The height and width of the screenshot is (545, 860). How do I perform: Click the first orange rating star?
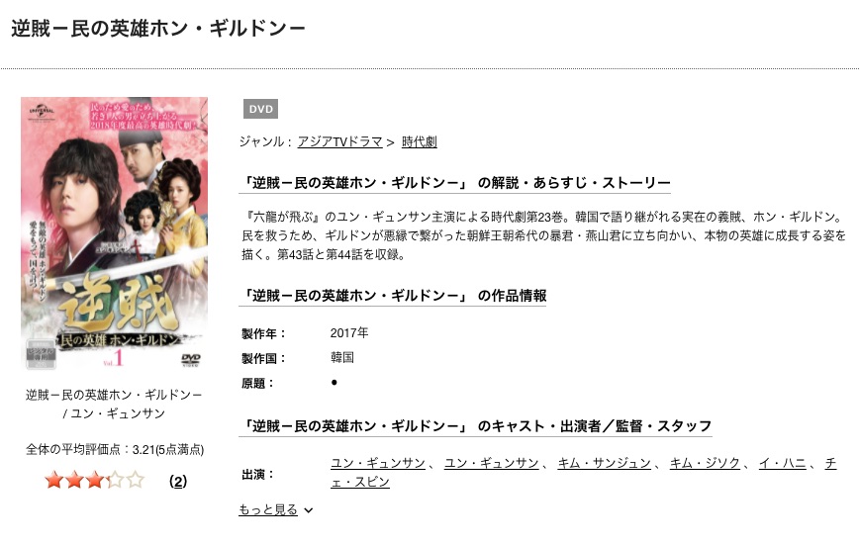53,481
